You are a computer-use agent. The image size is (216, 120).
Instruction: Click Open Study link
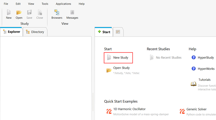click(121, 68)
